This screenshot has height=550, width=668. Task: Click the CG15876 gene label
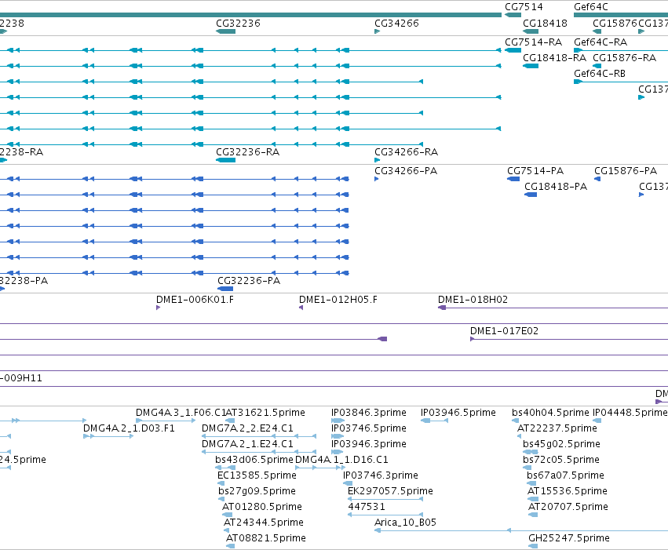615,24
